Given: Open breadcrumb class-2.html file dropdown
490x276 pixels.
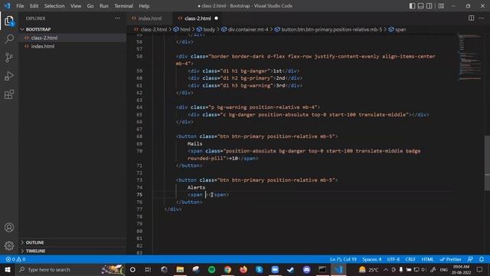Looking at the screenshot, I should [150, 29].
